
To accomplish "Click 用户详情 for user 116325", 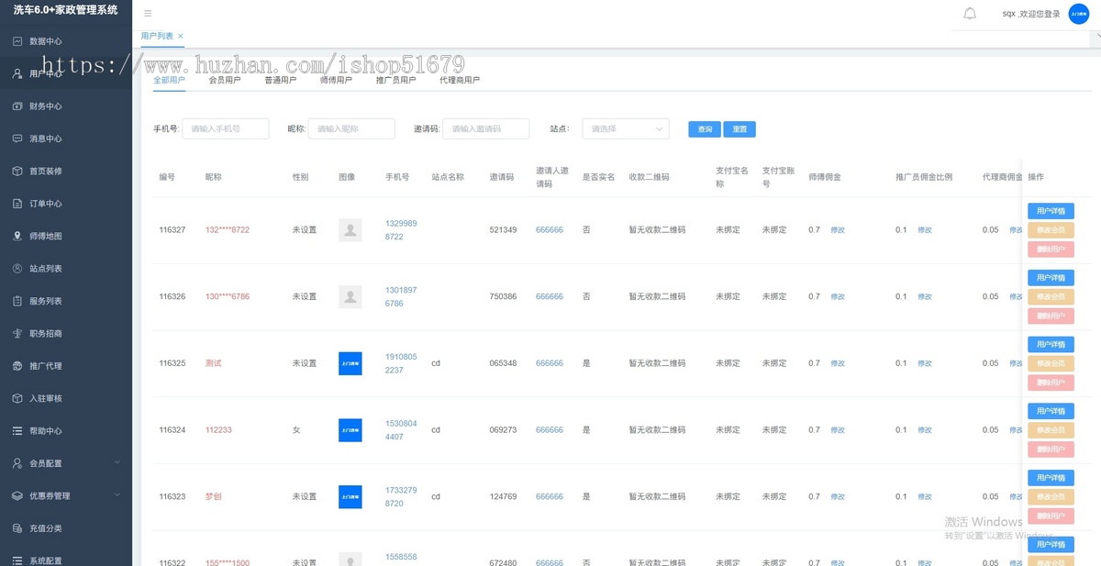I will [1051, 344].
